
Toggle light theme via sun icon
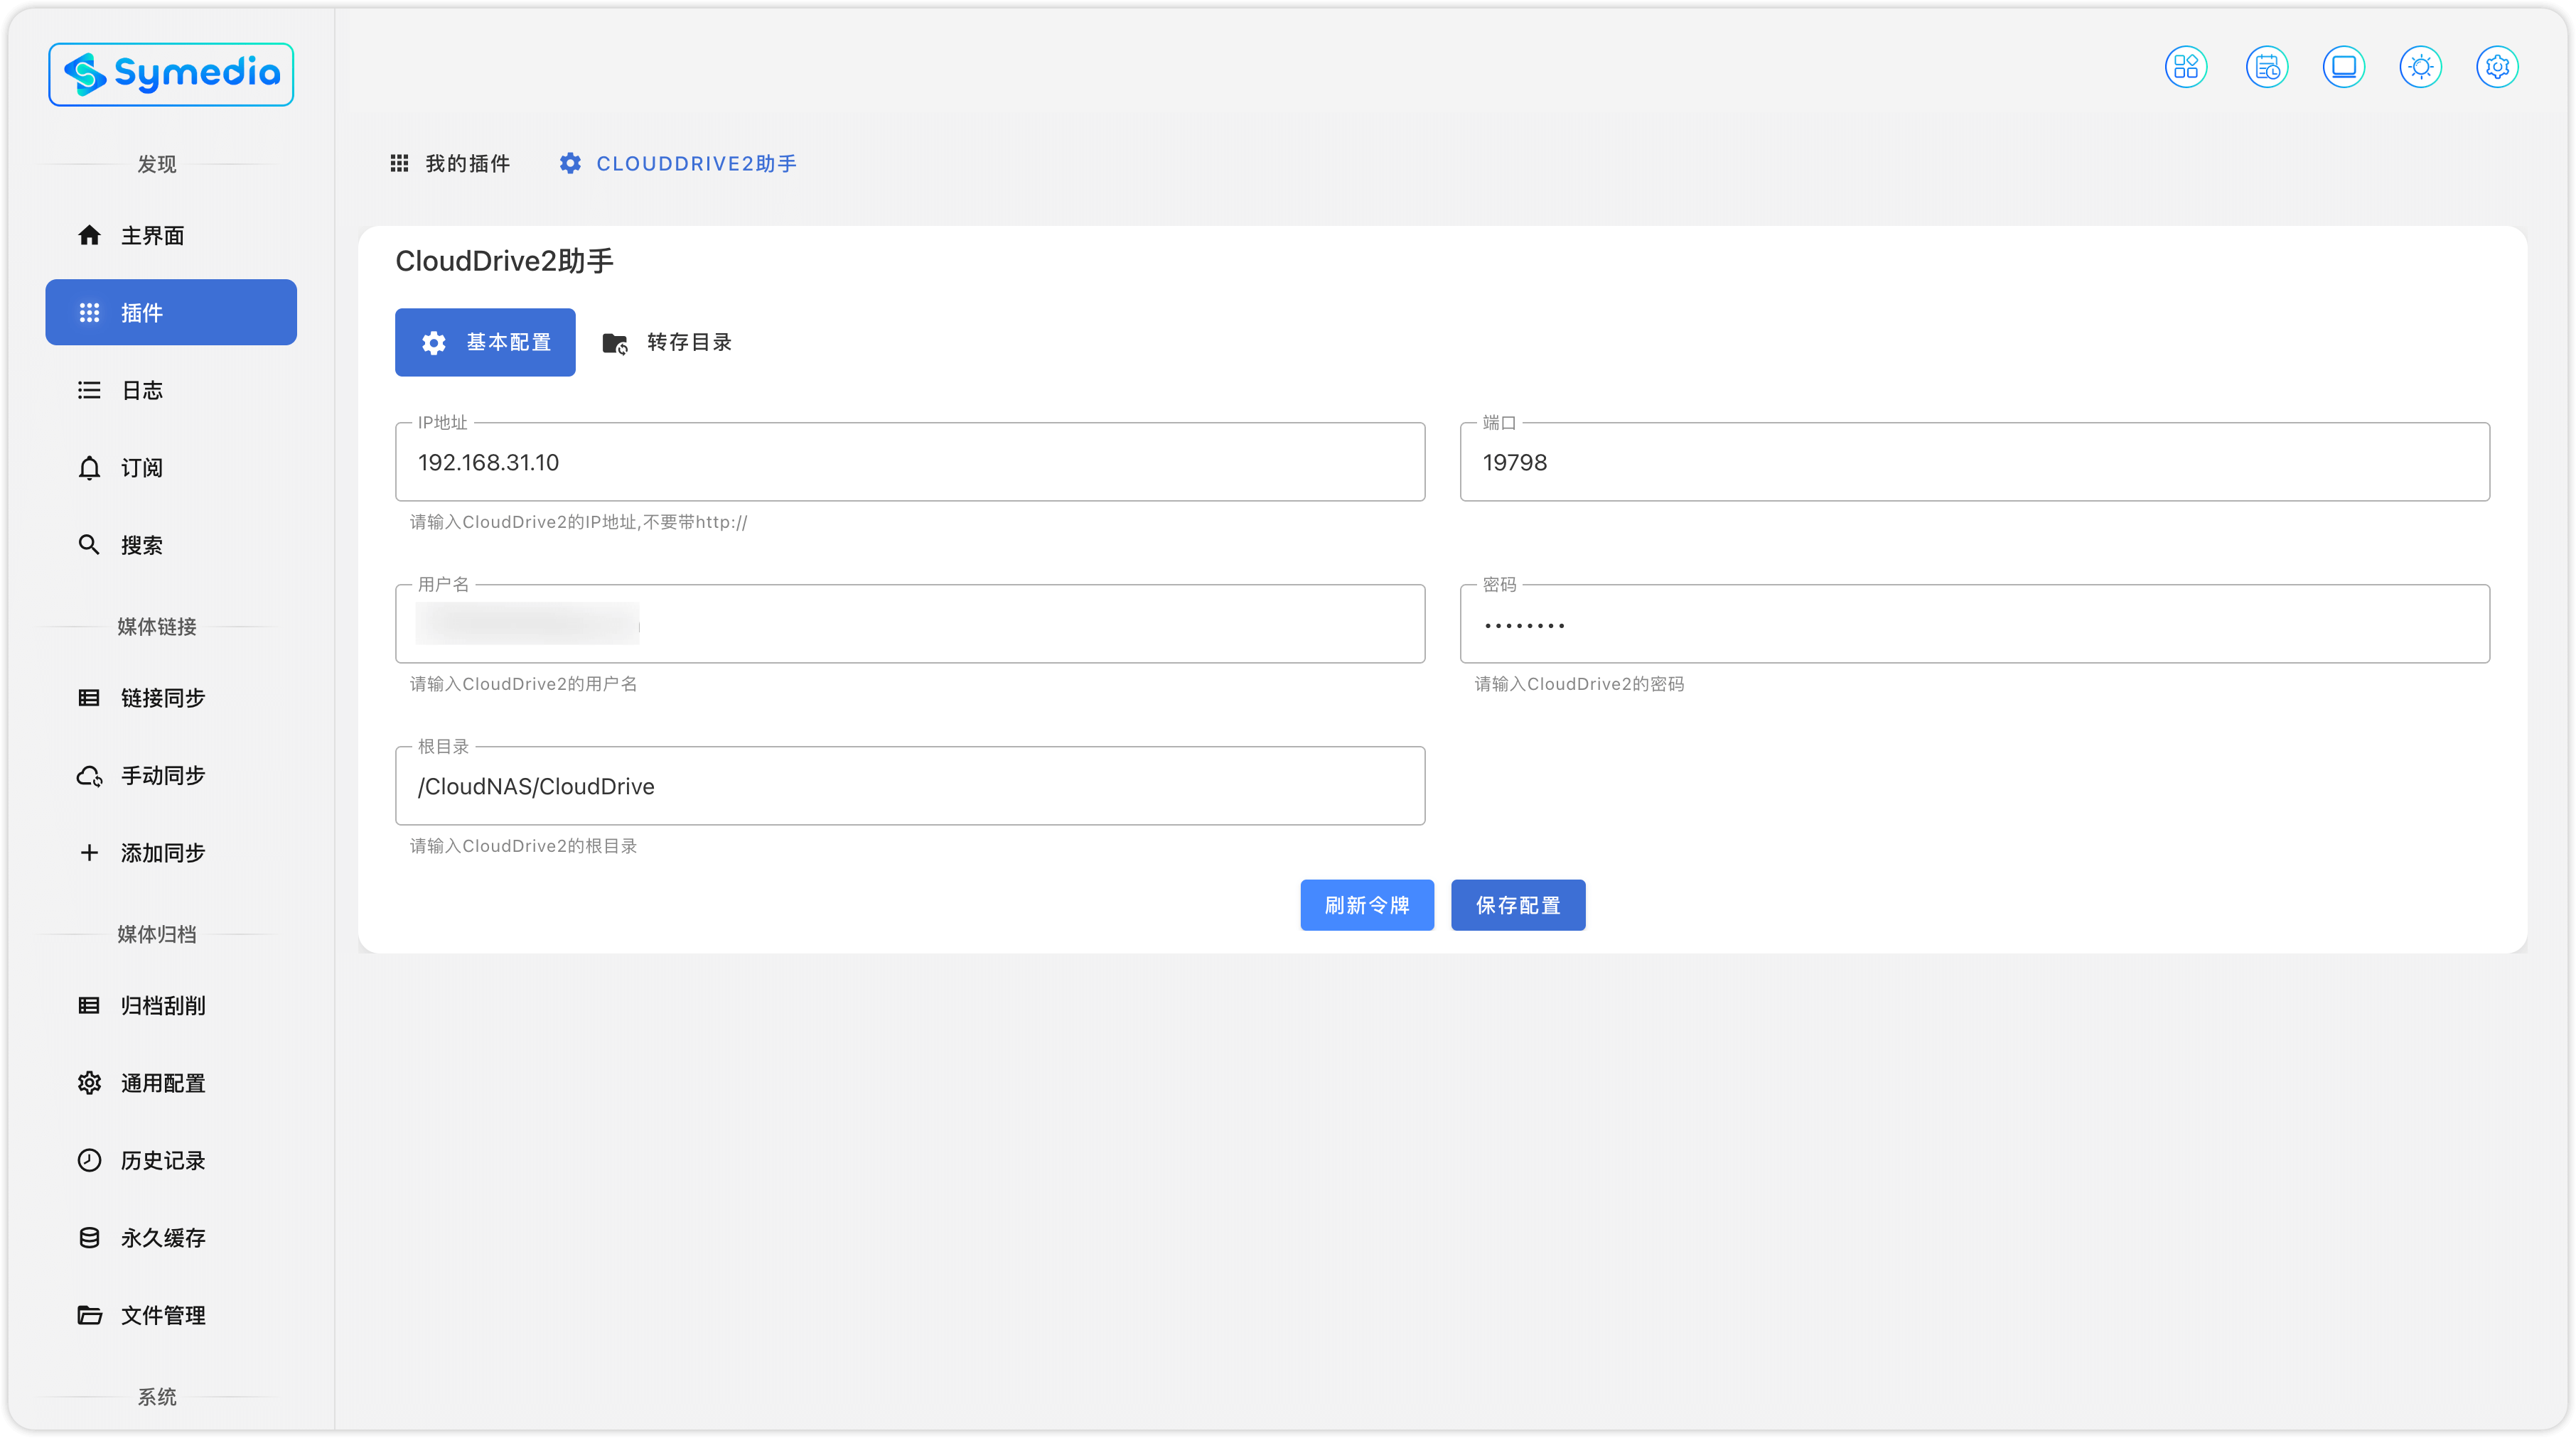pyautogui.click(x=2420, y=67)
